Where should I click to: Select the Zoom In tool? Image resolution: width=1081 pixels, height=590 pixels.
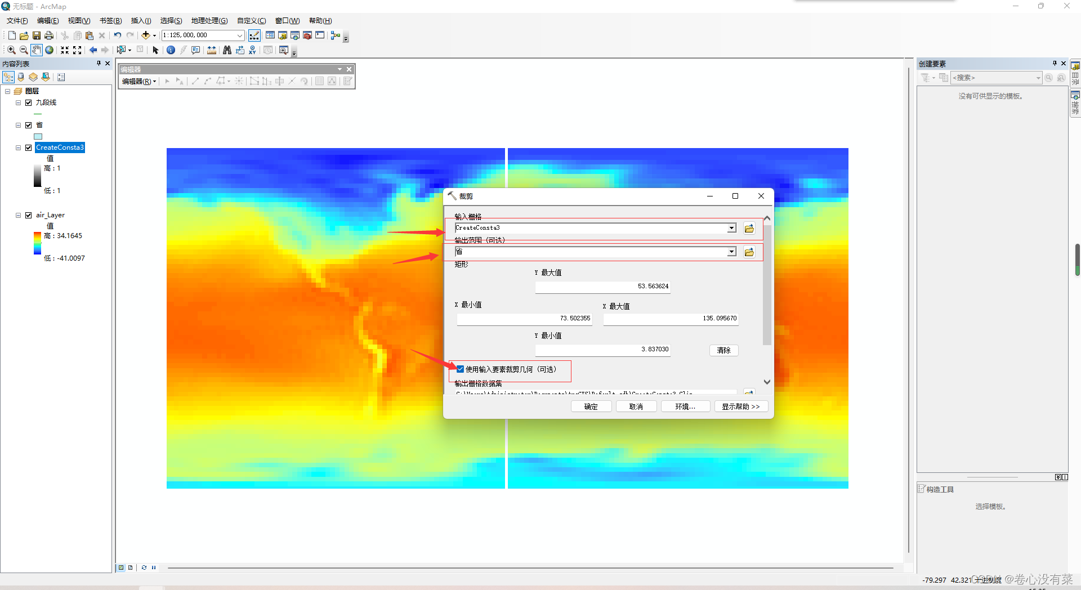pos(11,50)
